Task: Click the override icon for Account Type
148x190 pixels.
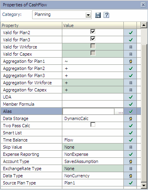Action: 131,161
